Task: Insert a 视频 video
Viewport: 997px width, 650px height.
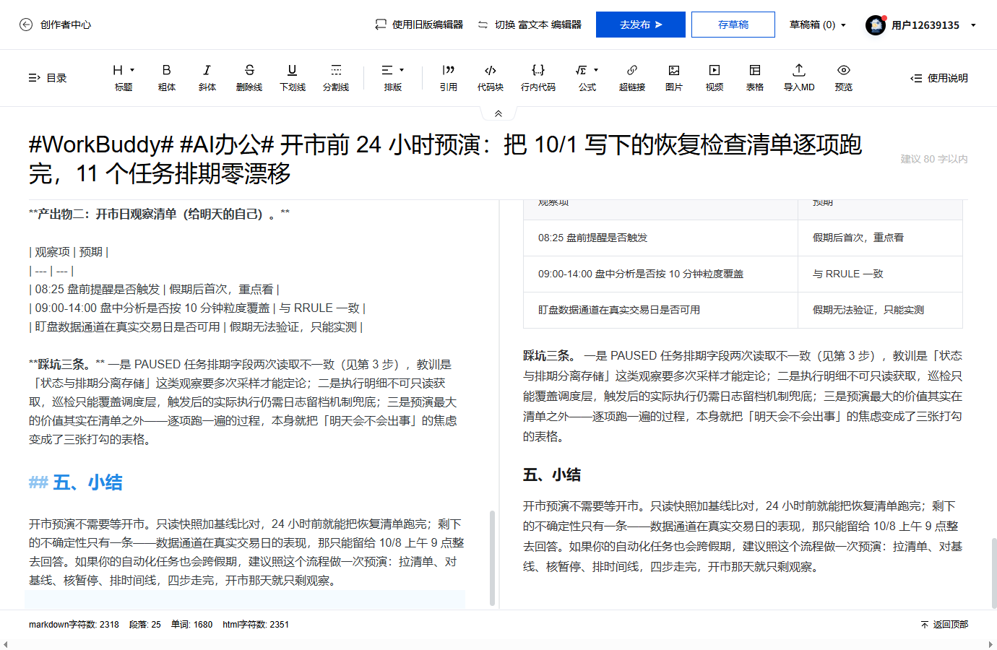Action: click(x=715, y=78)
